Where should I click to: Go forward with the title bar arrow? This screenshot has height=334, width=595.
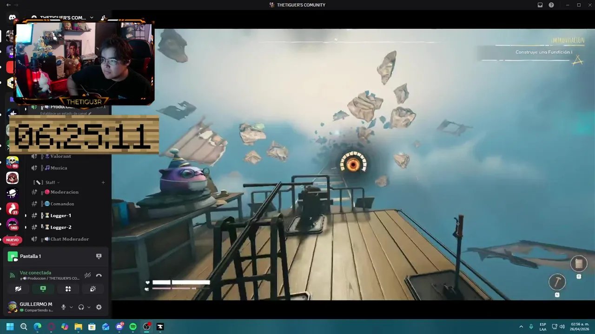16,5
